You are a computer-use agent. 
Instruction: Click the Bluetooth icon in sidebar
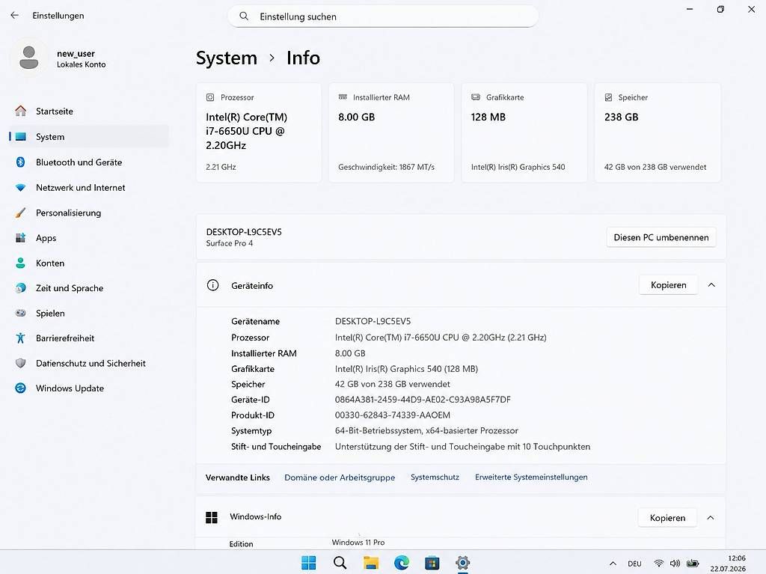click(20, 162)
